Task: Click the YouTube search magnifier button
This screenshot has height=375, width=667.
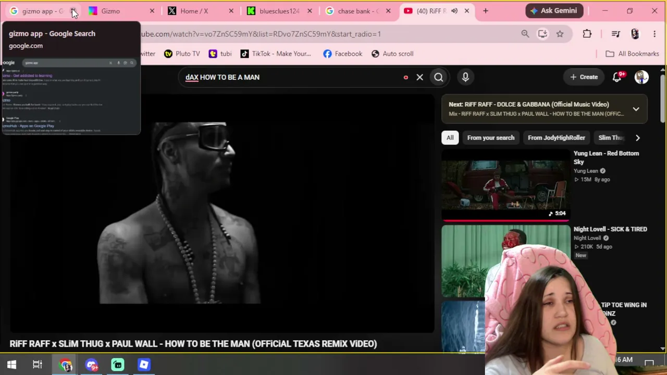Action: pyautogui.click(x=438, y=77)
